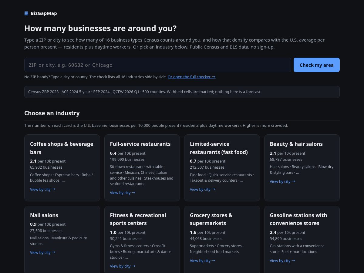364x273 pixels.
Task: Select the Fitness & recreational sports centers title
Action: point(138,219)
